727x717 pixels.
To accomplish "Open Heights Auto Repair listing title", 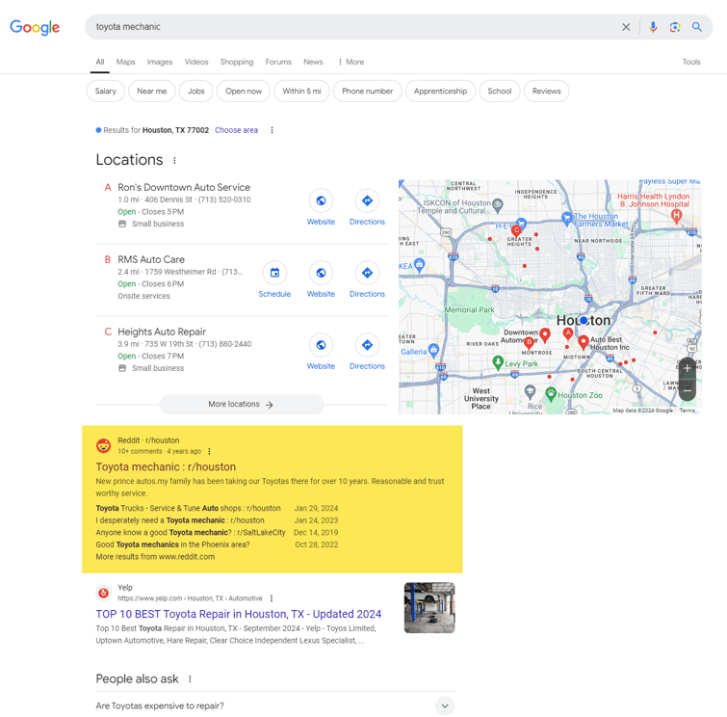I will tap(162, 332).
